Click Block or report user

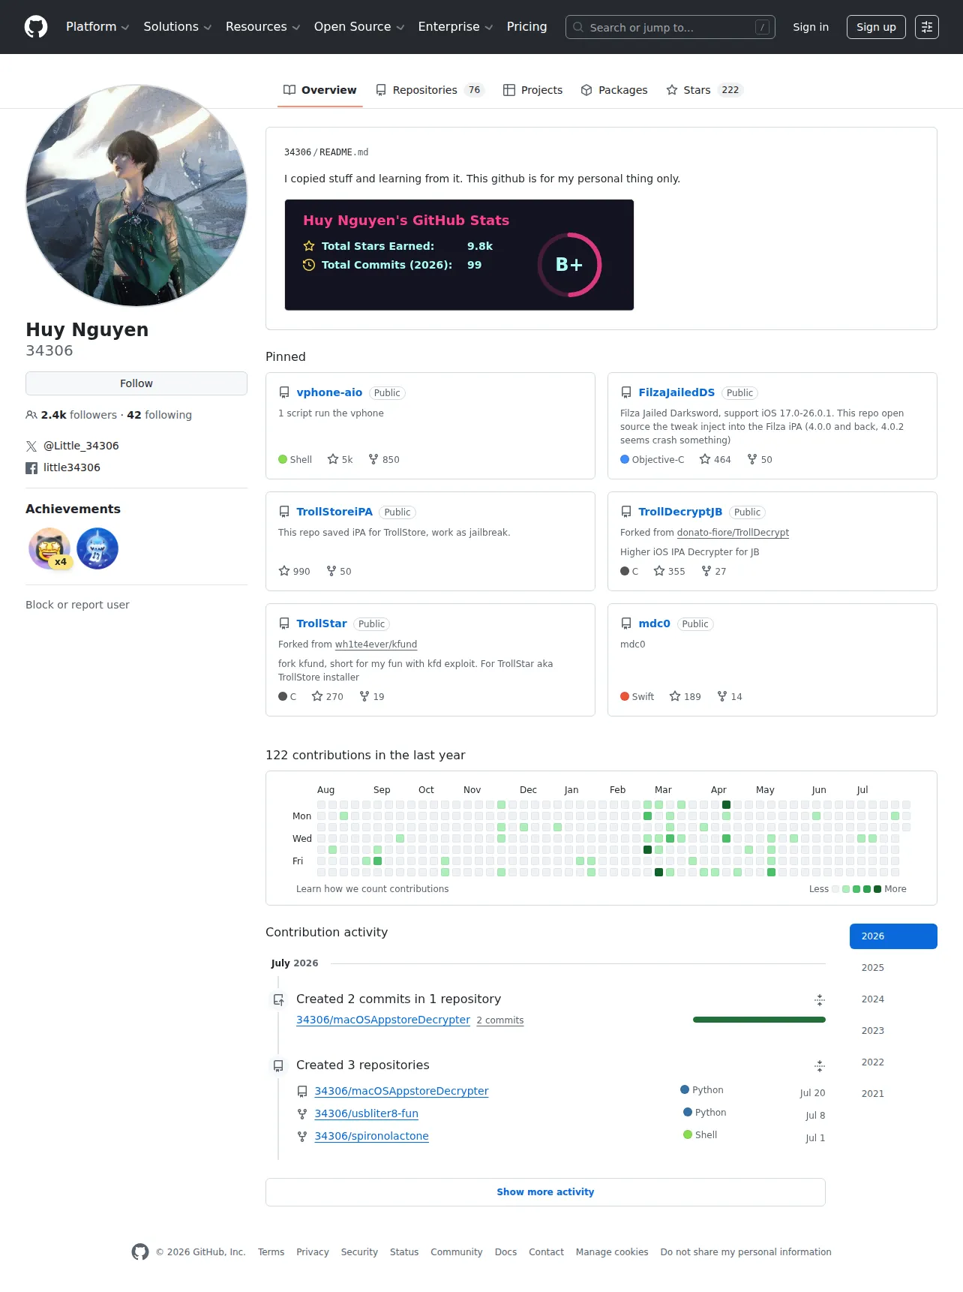[77, 605]
